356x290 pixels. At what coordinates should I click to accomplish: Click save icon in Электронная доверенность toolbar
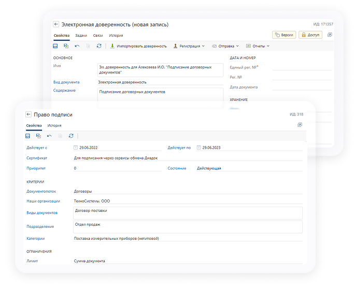(55, 46)
